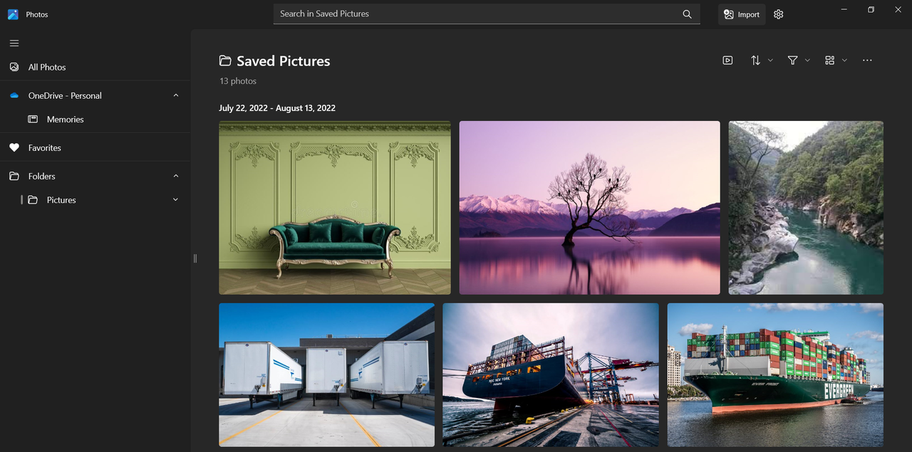
Task: Minimize the Photos window
Action: point(844,9)
